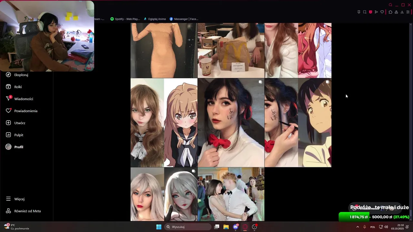Open the McDonald's paper bag post
The image size is (413, 232).
[x=231, y=50]
